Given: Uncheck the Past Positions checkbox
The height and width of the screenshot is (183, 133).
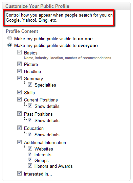Looking at the screenshot, I should tap(19, 113).
